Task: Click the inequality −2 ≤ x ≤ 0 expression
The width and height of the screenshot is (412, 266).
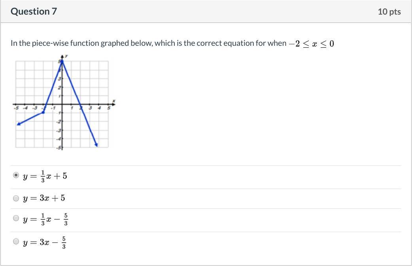Action: pos(312,43)
